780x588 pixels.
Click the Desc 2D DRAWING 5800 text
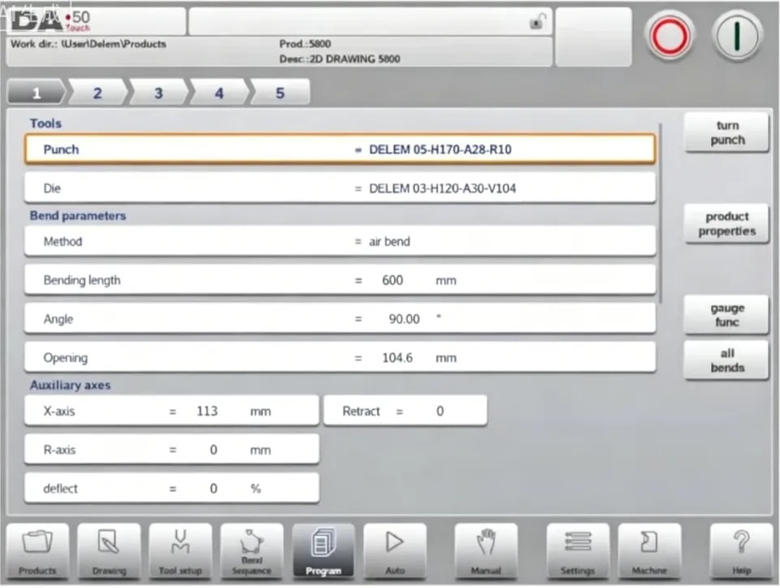pyautogui.click(x=340, y=59)
